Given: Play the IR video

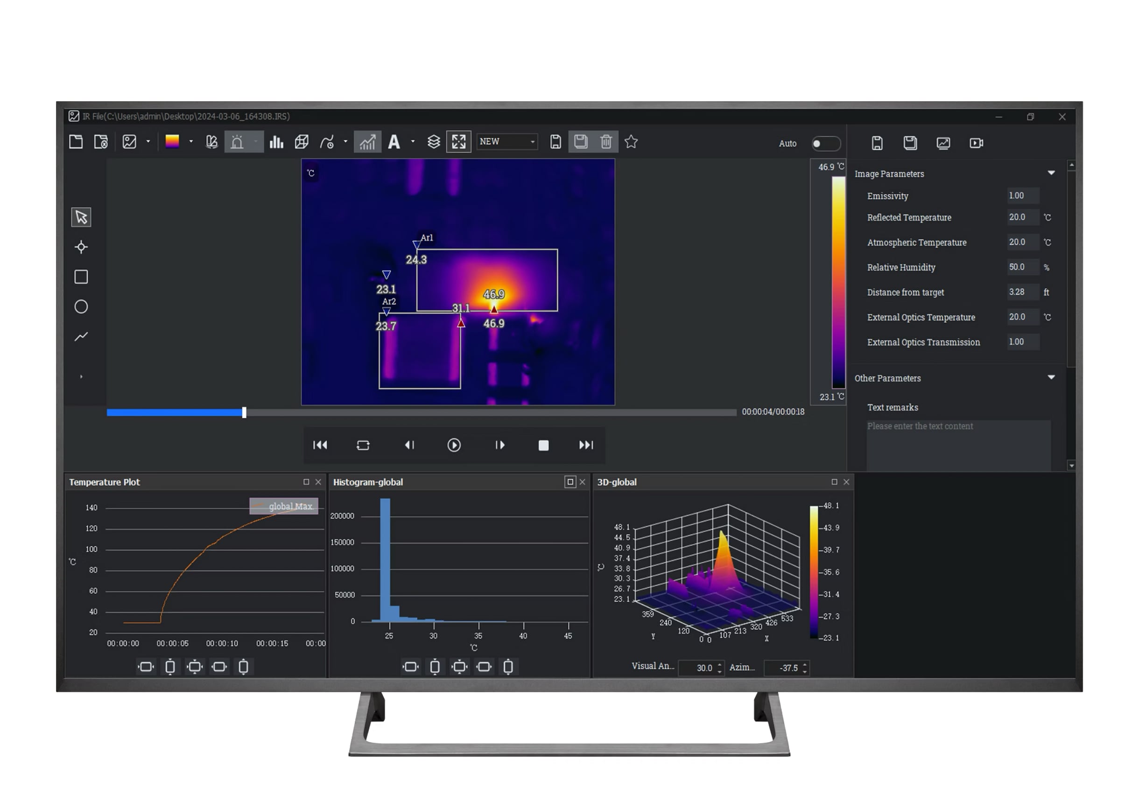Looking at the screenshot, I should [x=454, y=445].
